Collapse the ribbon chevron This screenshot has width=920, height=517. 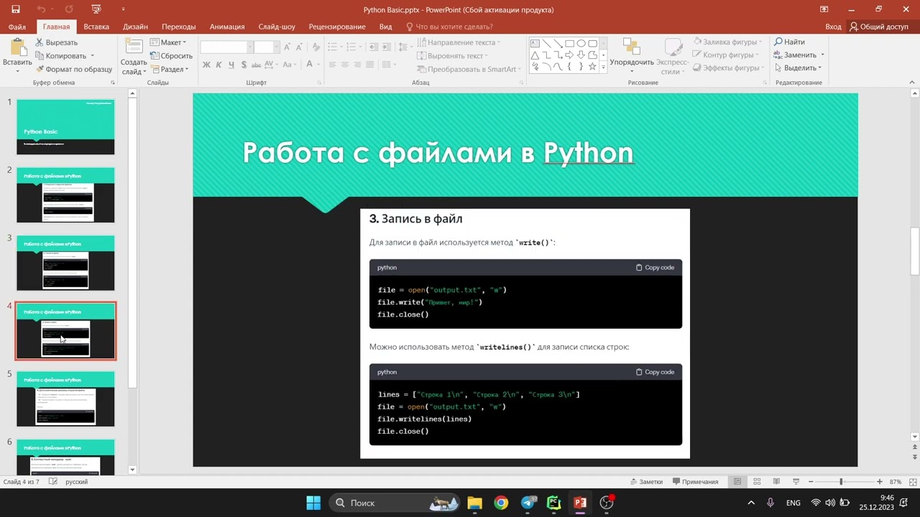[913, 83]
